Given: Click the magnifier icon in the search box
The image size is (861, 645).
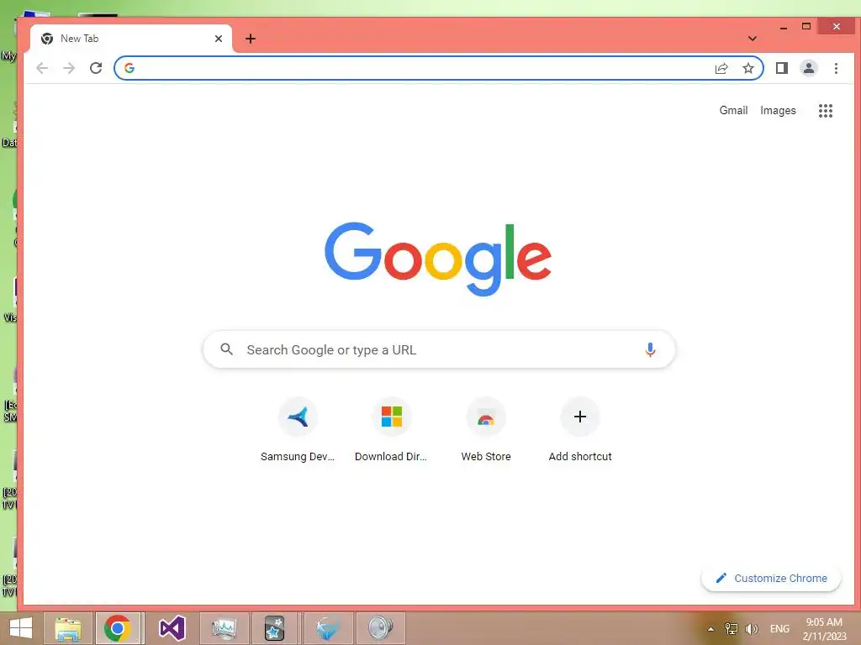Looking at the screenshot, I should [x=226, y=349].
